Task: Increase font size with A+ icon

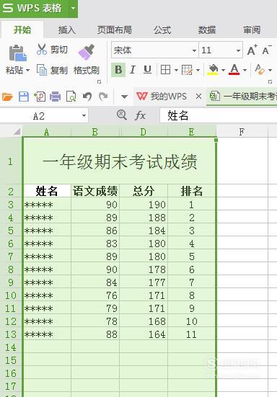Action: [x=252, y=50]
